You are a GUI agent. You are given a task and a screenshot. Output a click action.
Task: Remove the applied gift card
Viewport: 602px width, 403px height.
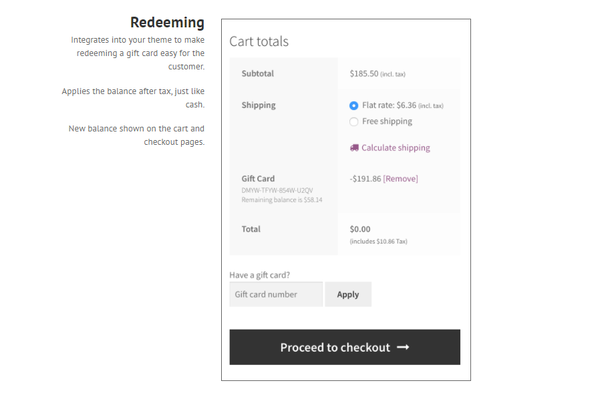click(400, 179)
